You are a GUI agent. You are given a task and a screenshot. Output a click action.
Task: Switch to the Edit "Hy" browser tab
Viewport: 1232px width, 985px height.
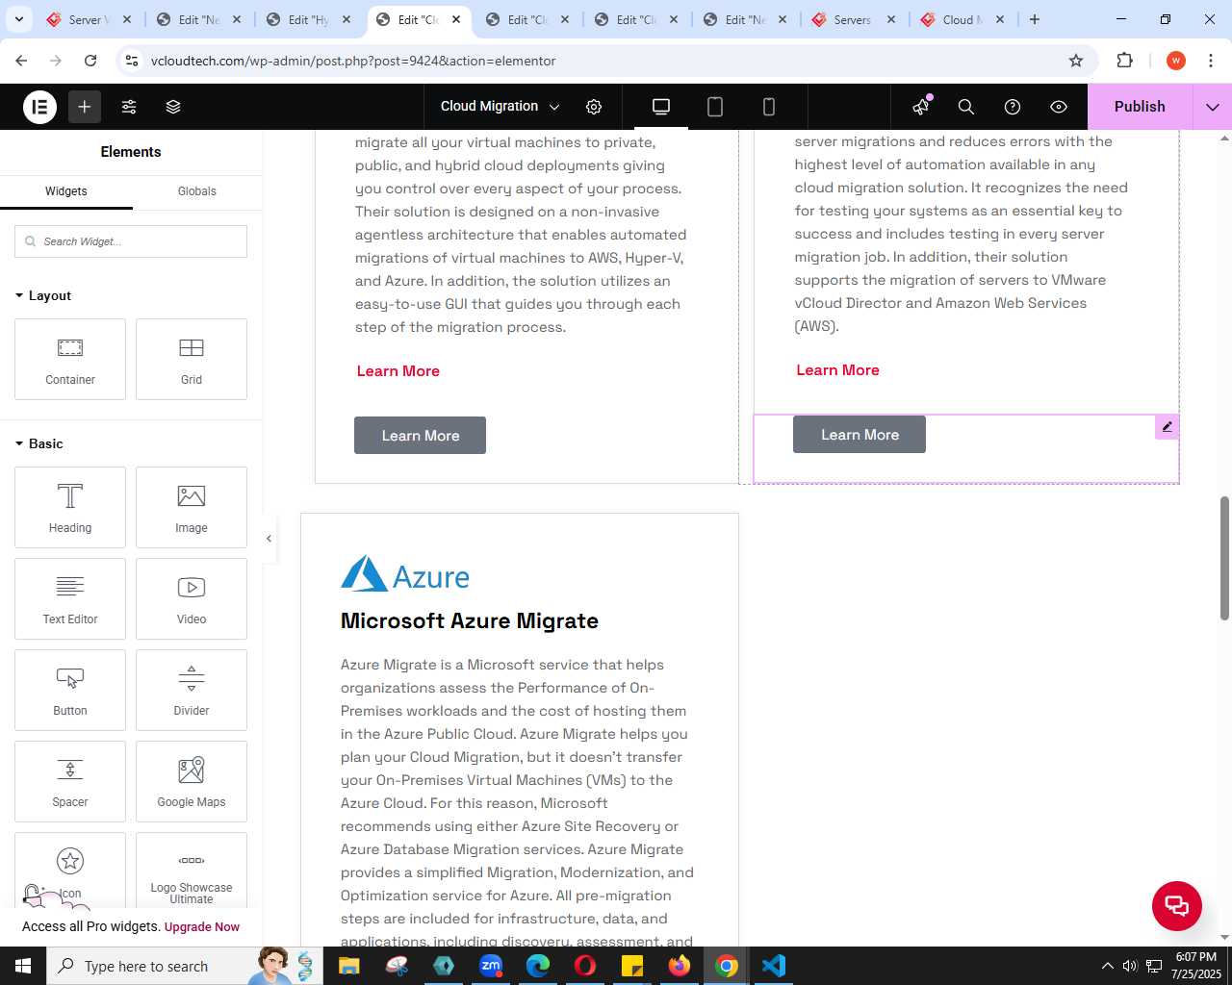308,19
